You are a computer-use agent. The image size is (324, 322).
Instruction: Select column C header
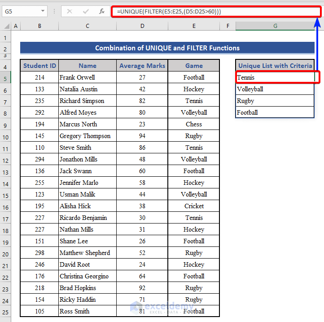click(88, 26)
